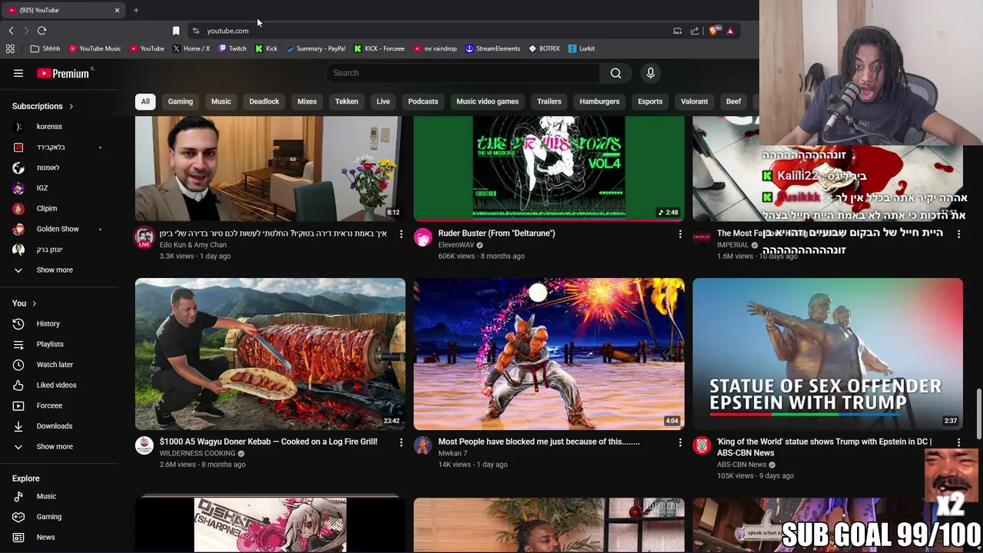Click the ElevenWAV channel avatar
This screenshot has width=983, height=553.
423,237
